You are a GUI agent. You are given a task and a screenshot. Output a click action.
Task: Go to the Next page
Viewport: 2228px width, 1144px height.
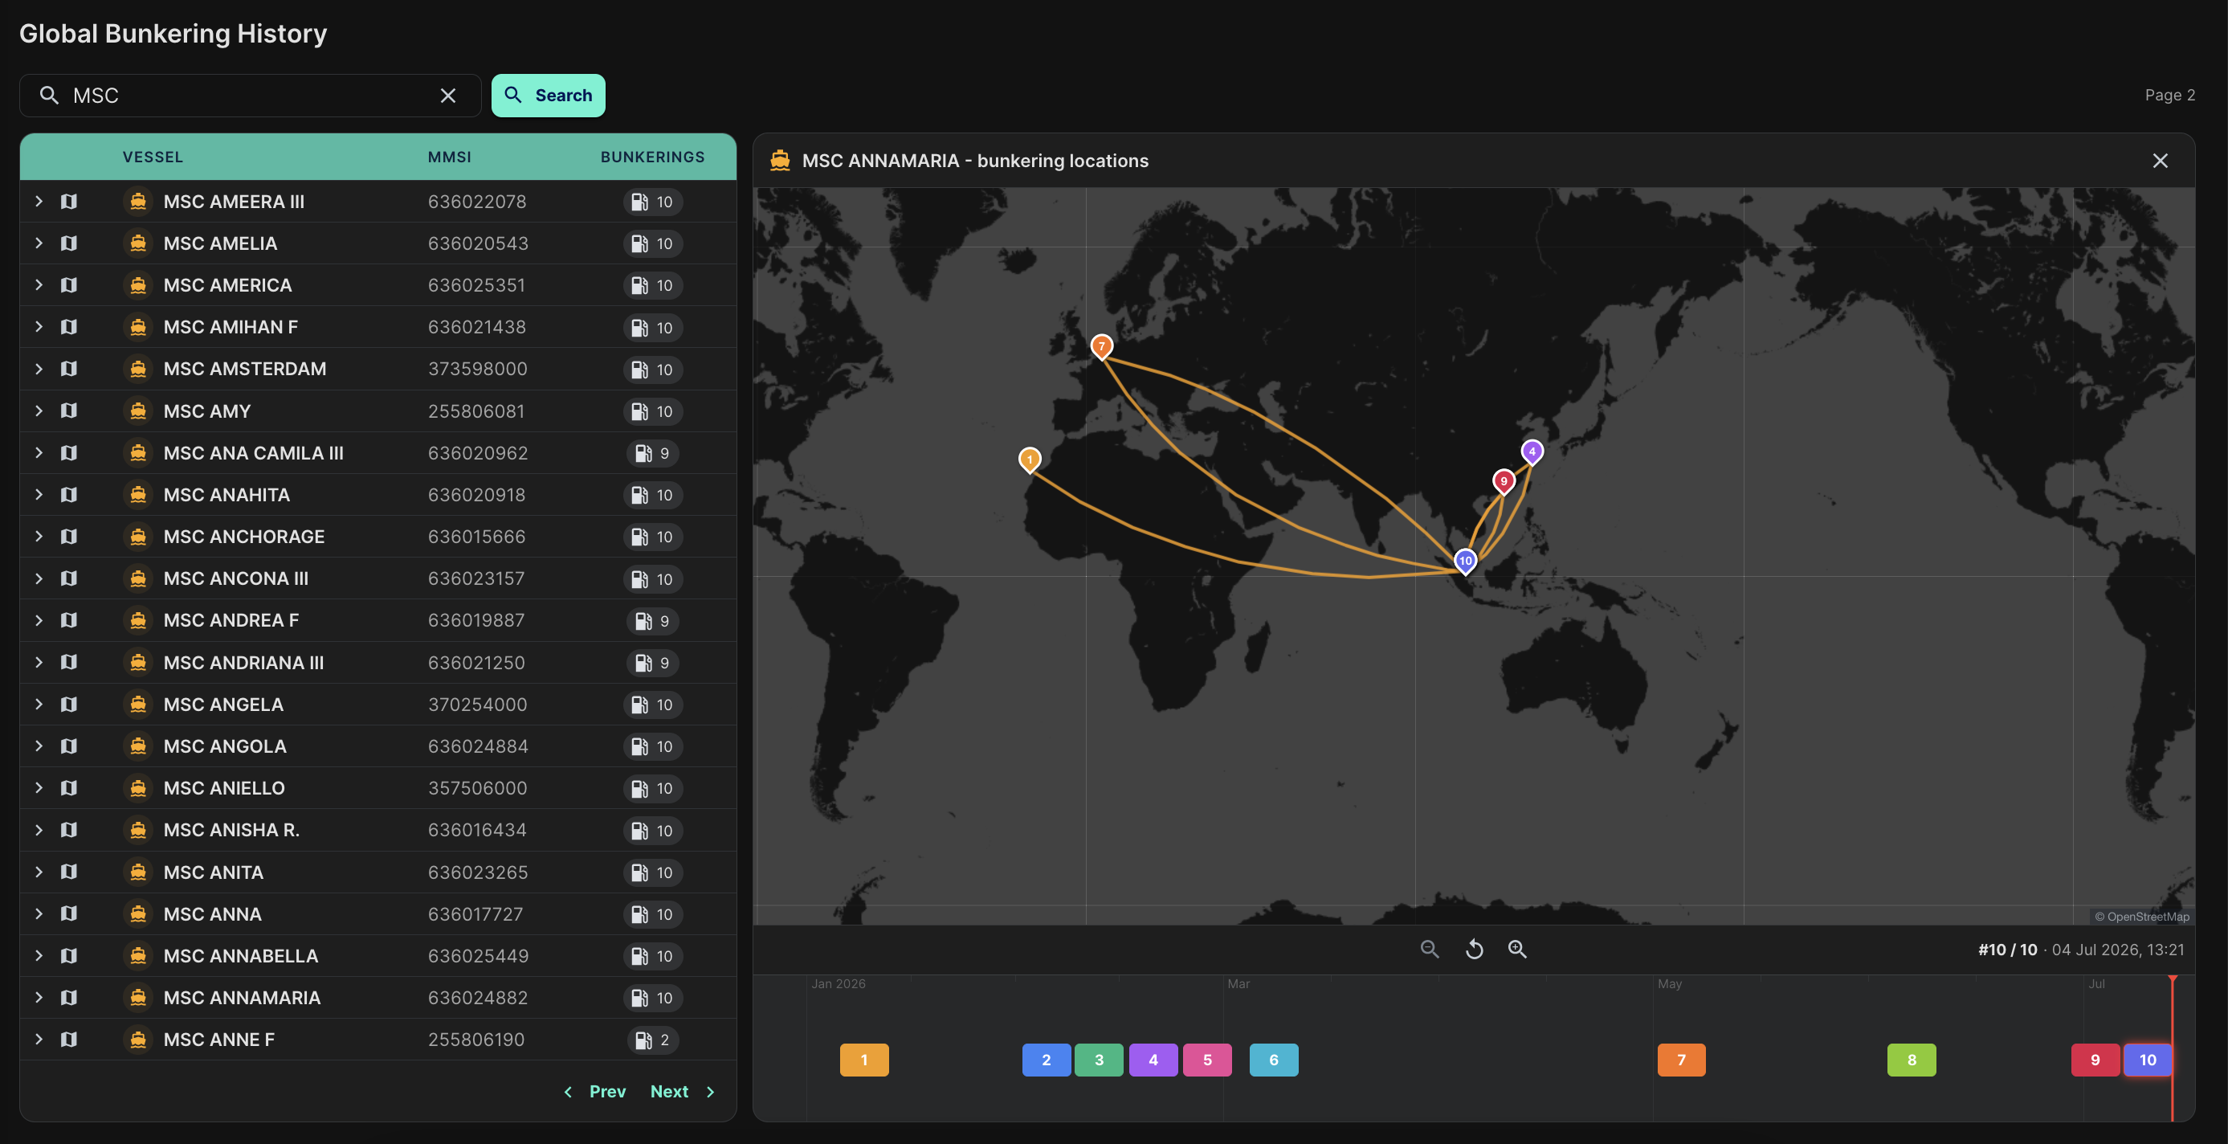[x=683, y=1092]
